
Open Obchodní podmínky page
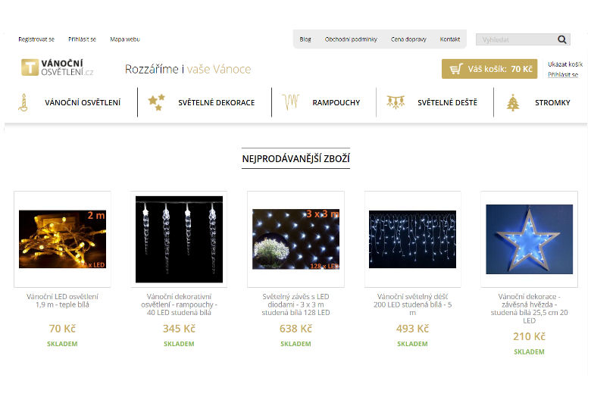coord(351,39)
